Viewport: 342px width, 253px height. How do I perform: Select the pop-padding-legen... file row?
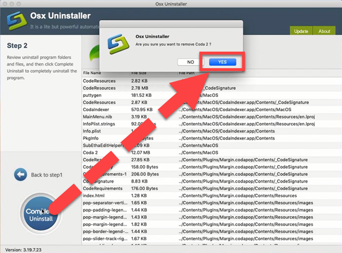[x=212, y=210]
